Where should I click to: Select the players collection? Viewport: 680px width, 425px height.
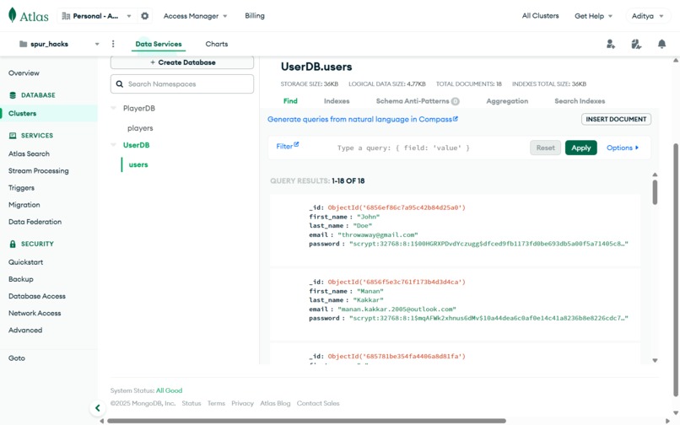point(140,128)
